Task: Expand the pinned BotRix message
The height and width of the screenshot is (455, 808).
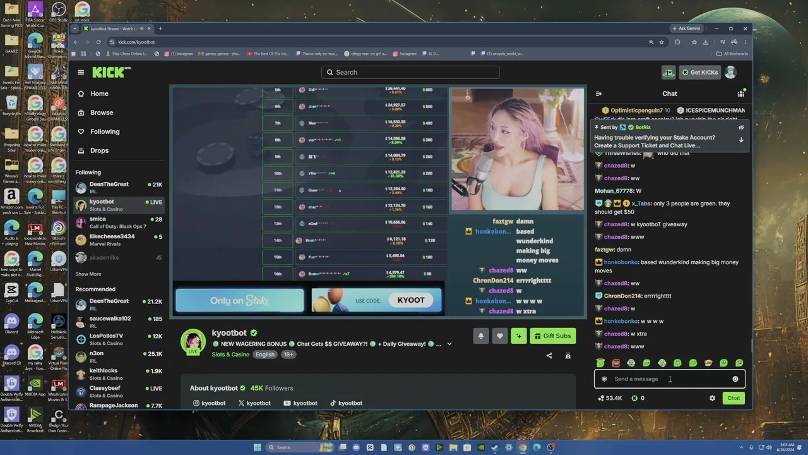Action: point(741,140)
